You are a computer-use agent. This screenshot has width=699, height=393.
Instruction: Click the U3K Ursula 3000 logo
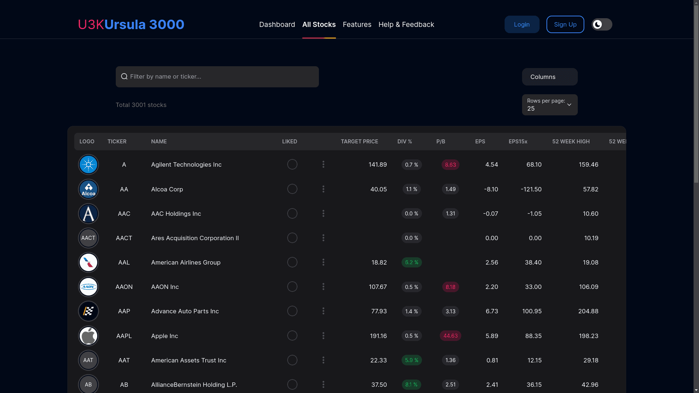click(x=131, y=24)
